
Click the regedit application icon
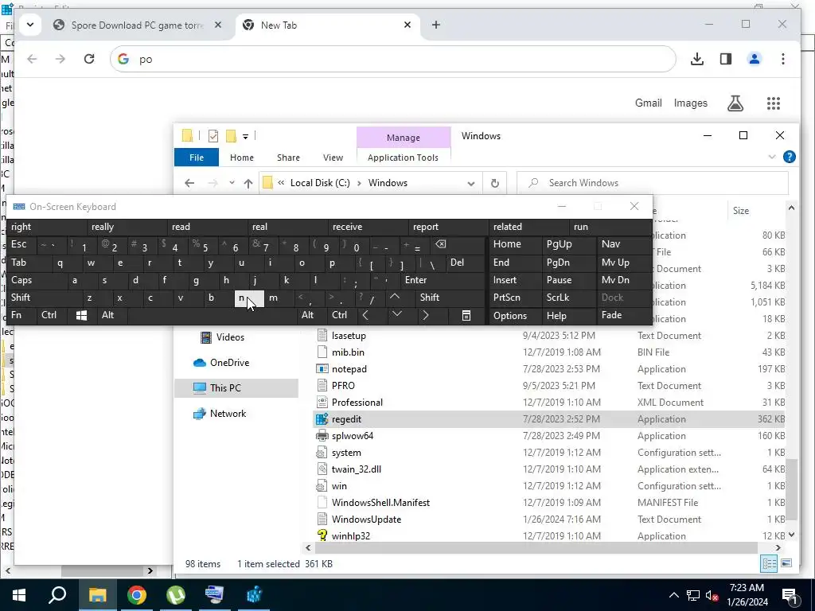pos(322,418)
